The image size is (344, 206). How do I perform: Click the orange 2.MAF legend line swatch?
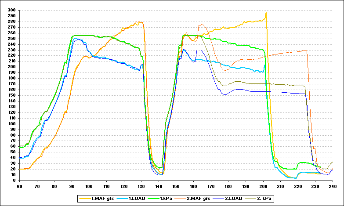pyautogui.click(x=181, y=199)
